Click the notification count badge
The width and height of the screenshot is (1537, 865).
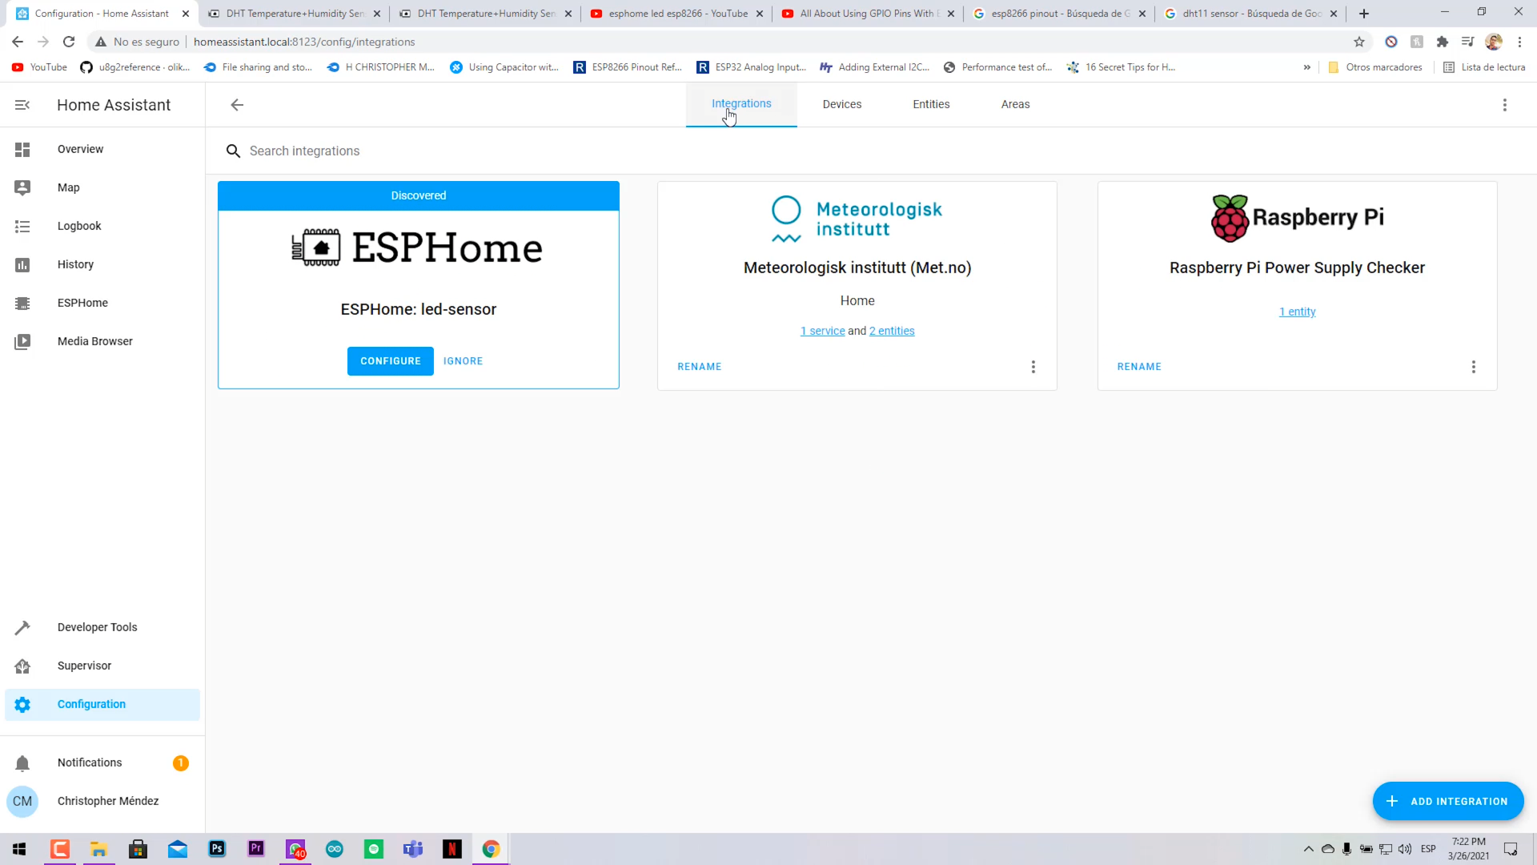(181, 763)
